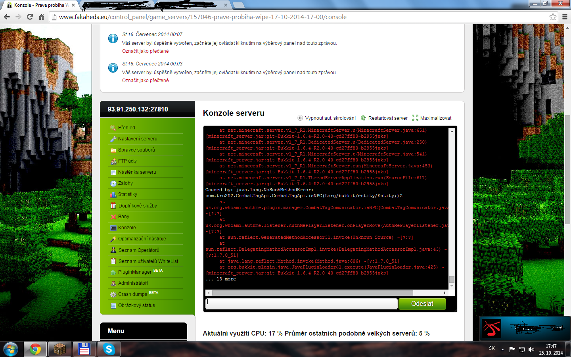Open the Konzole - Prave probiha tab
Screen dimensions: 571x357
40,5
